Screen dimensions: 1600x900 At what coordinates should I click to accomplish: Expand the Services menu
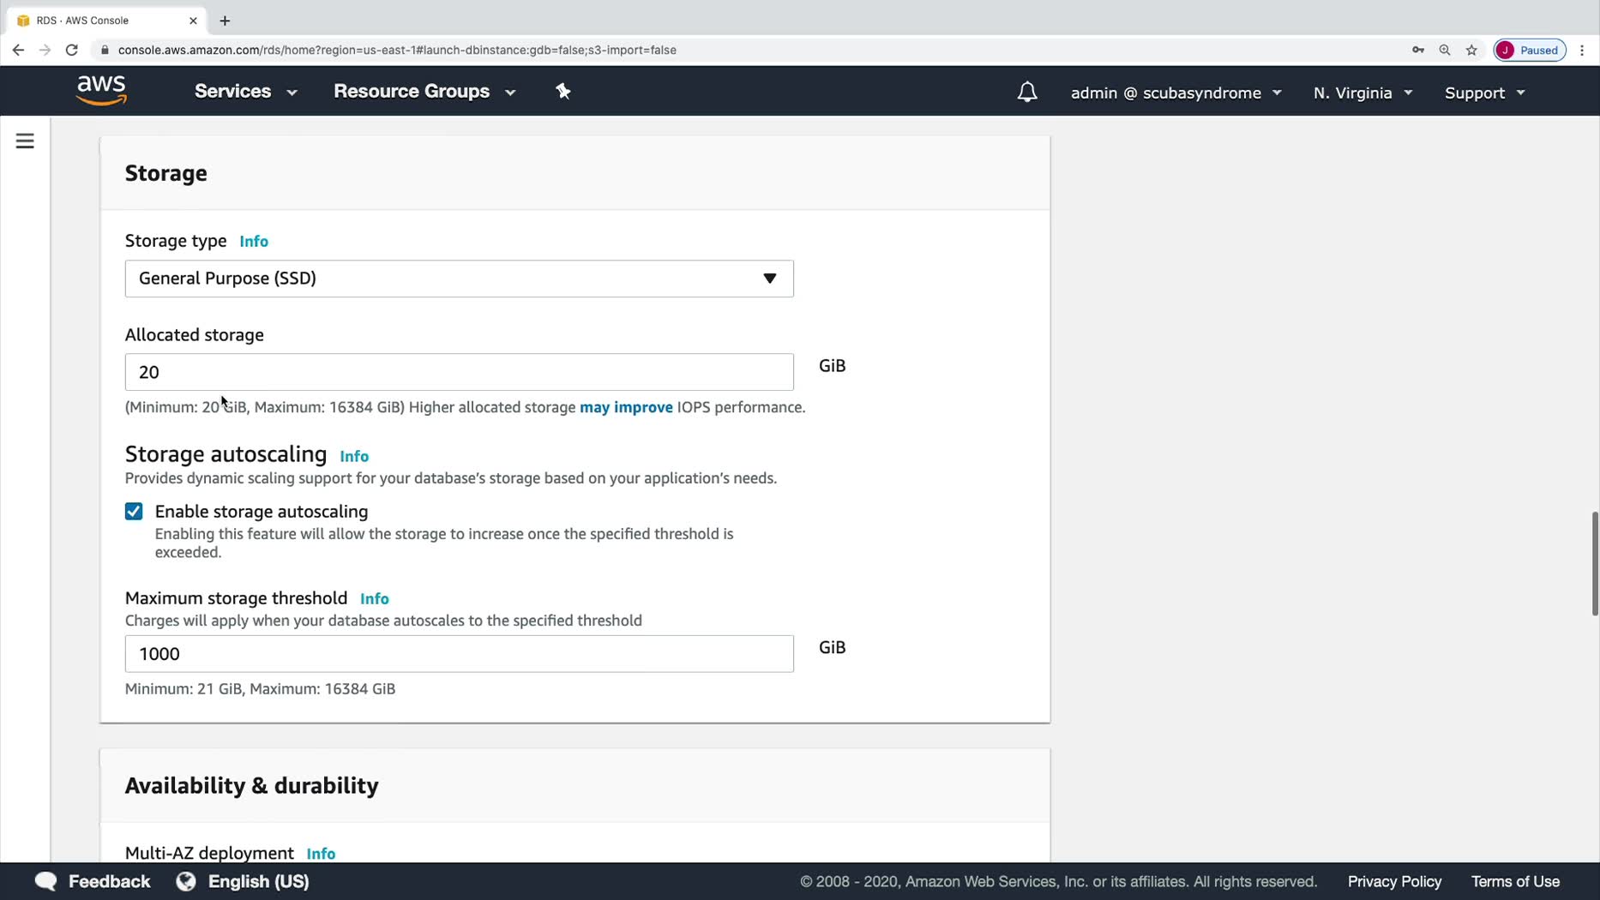[246, 92]
